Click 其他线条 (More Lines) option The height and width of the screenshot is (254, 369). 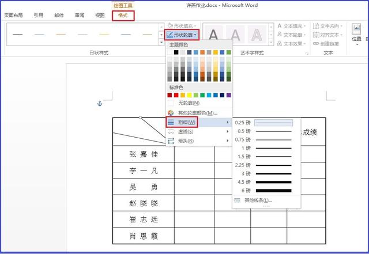(x=258, y=200)
